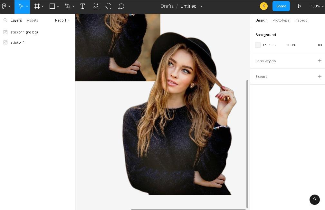Select the Text tool
This screenshot has height=210, width=325.
click(82, 6)
